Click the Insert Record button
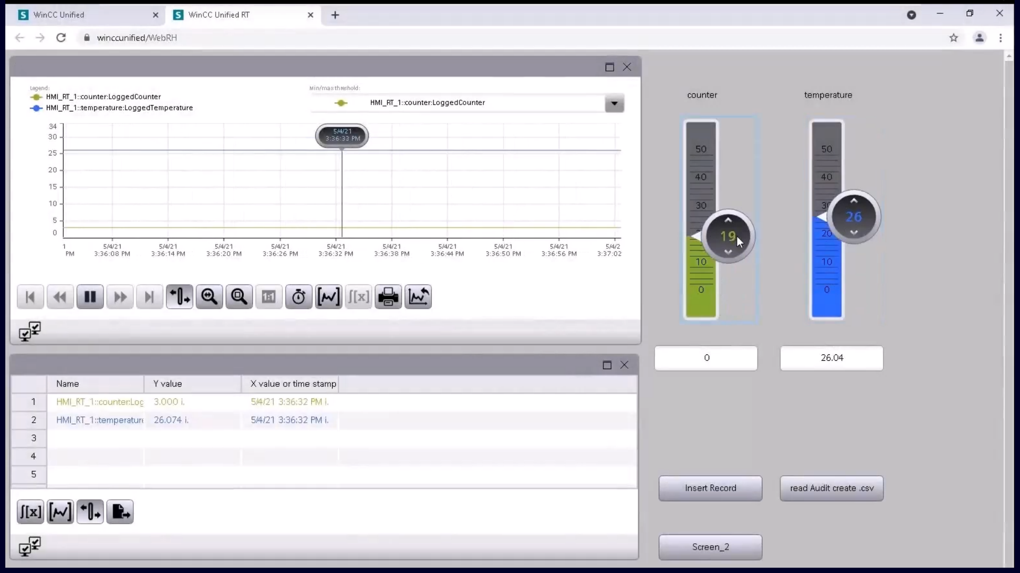The width and height of the screenshot is (1020, 573). click(x=710, y=488)
